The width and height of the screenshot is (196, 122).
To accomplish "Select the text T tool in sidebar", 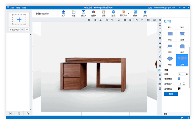I will tap(160, 29).
